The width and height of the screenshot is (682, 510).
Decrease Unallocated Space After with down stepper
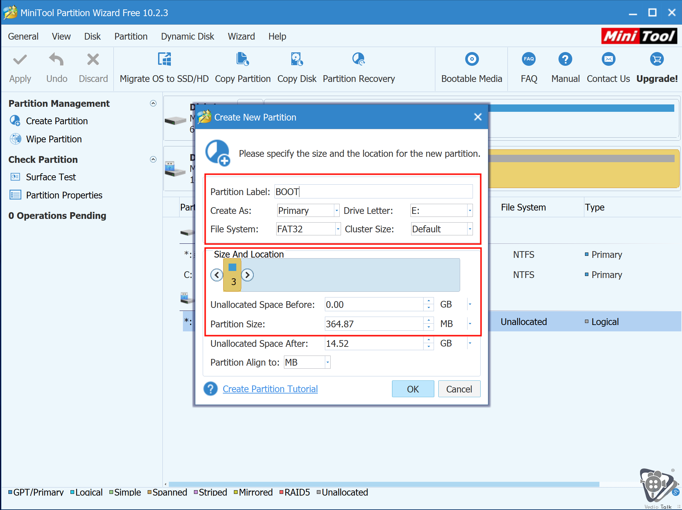click(429, 347)
